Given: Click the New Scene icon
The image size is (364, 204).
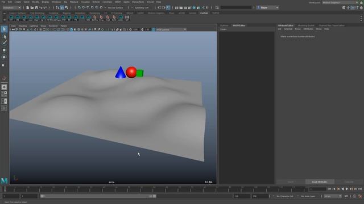Looking at the screenshot, I should coord(27,7).
